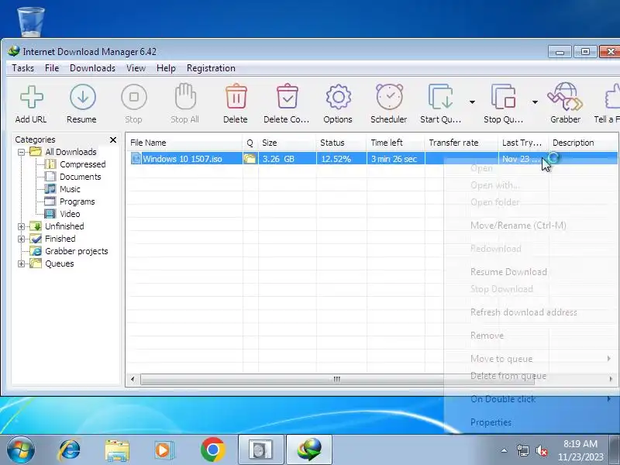Screen dimensions: 620x465
Task: Sort by Q column header
Action: click(250, 143)
